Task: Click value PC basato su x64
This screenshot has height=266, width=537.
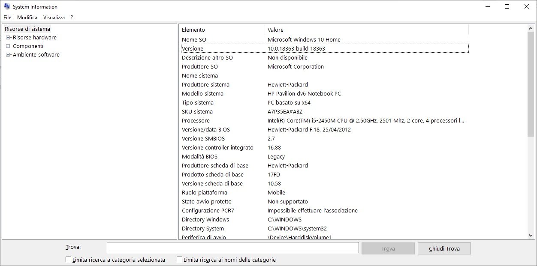Action: [x=289, y=103]
